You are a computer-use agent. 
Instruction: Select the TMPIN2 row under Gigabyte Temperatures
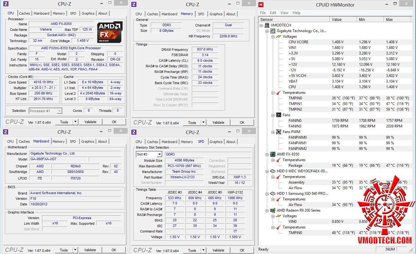pos(335,109)
